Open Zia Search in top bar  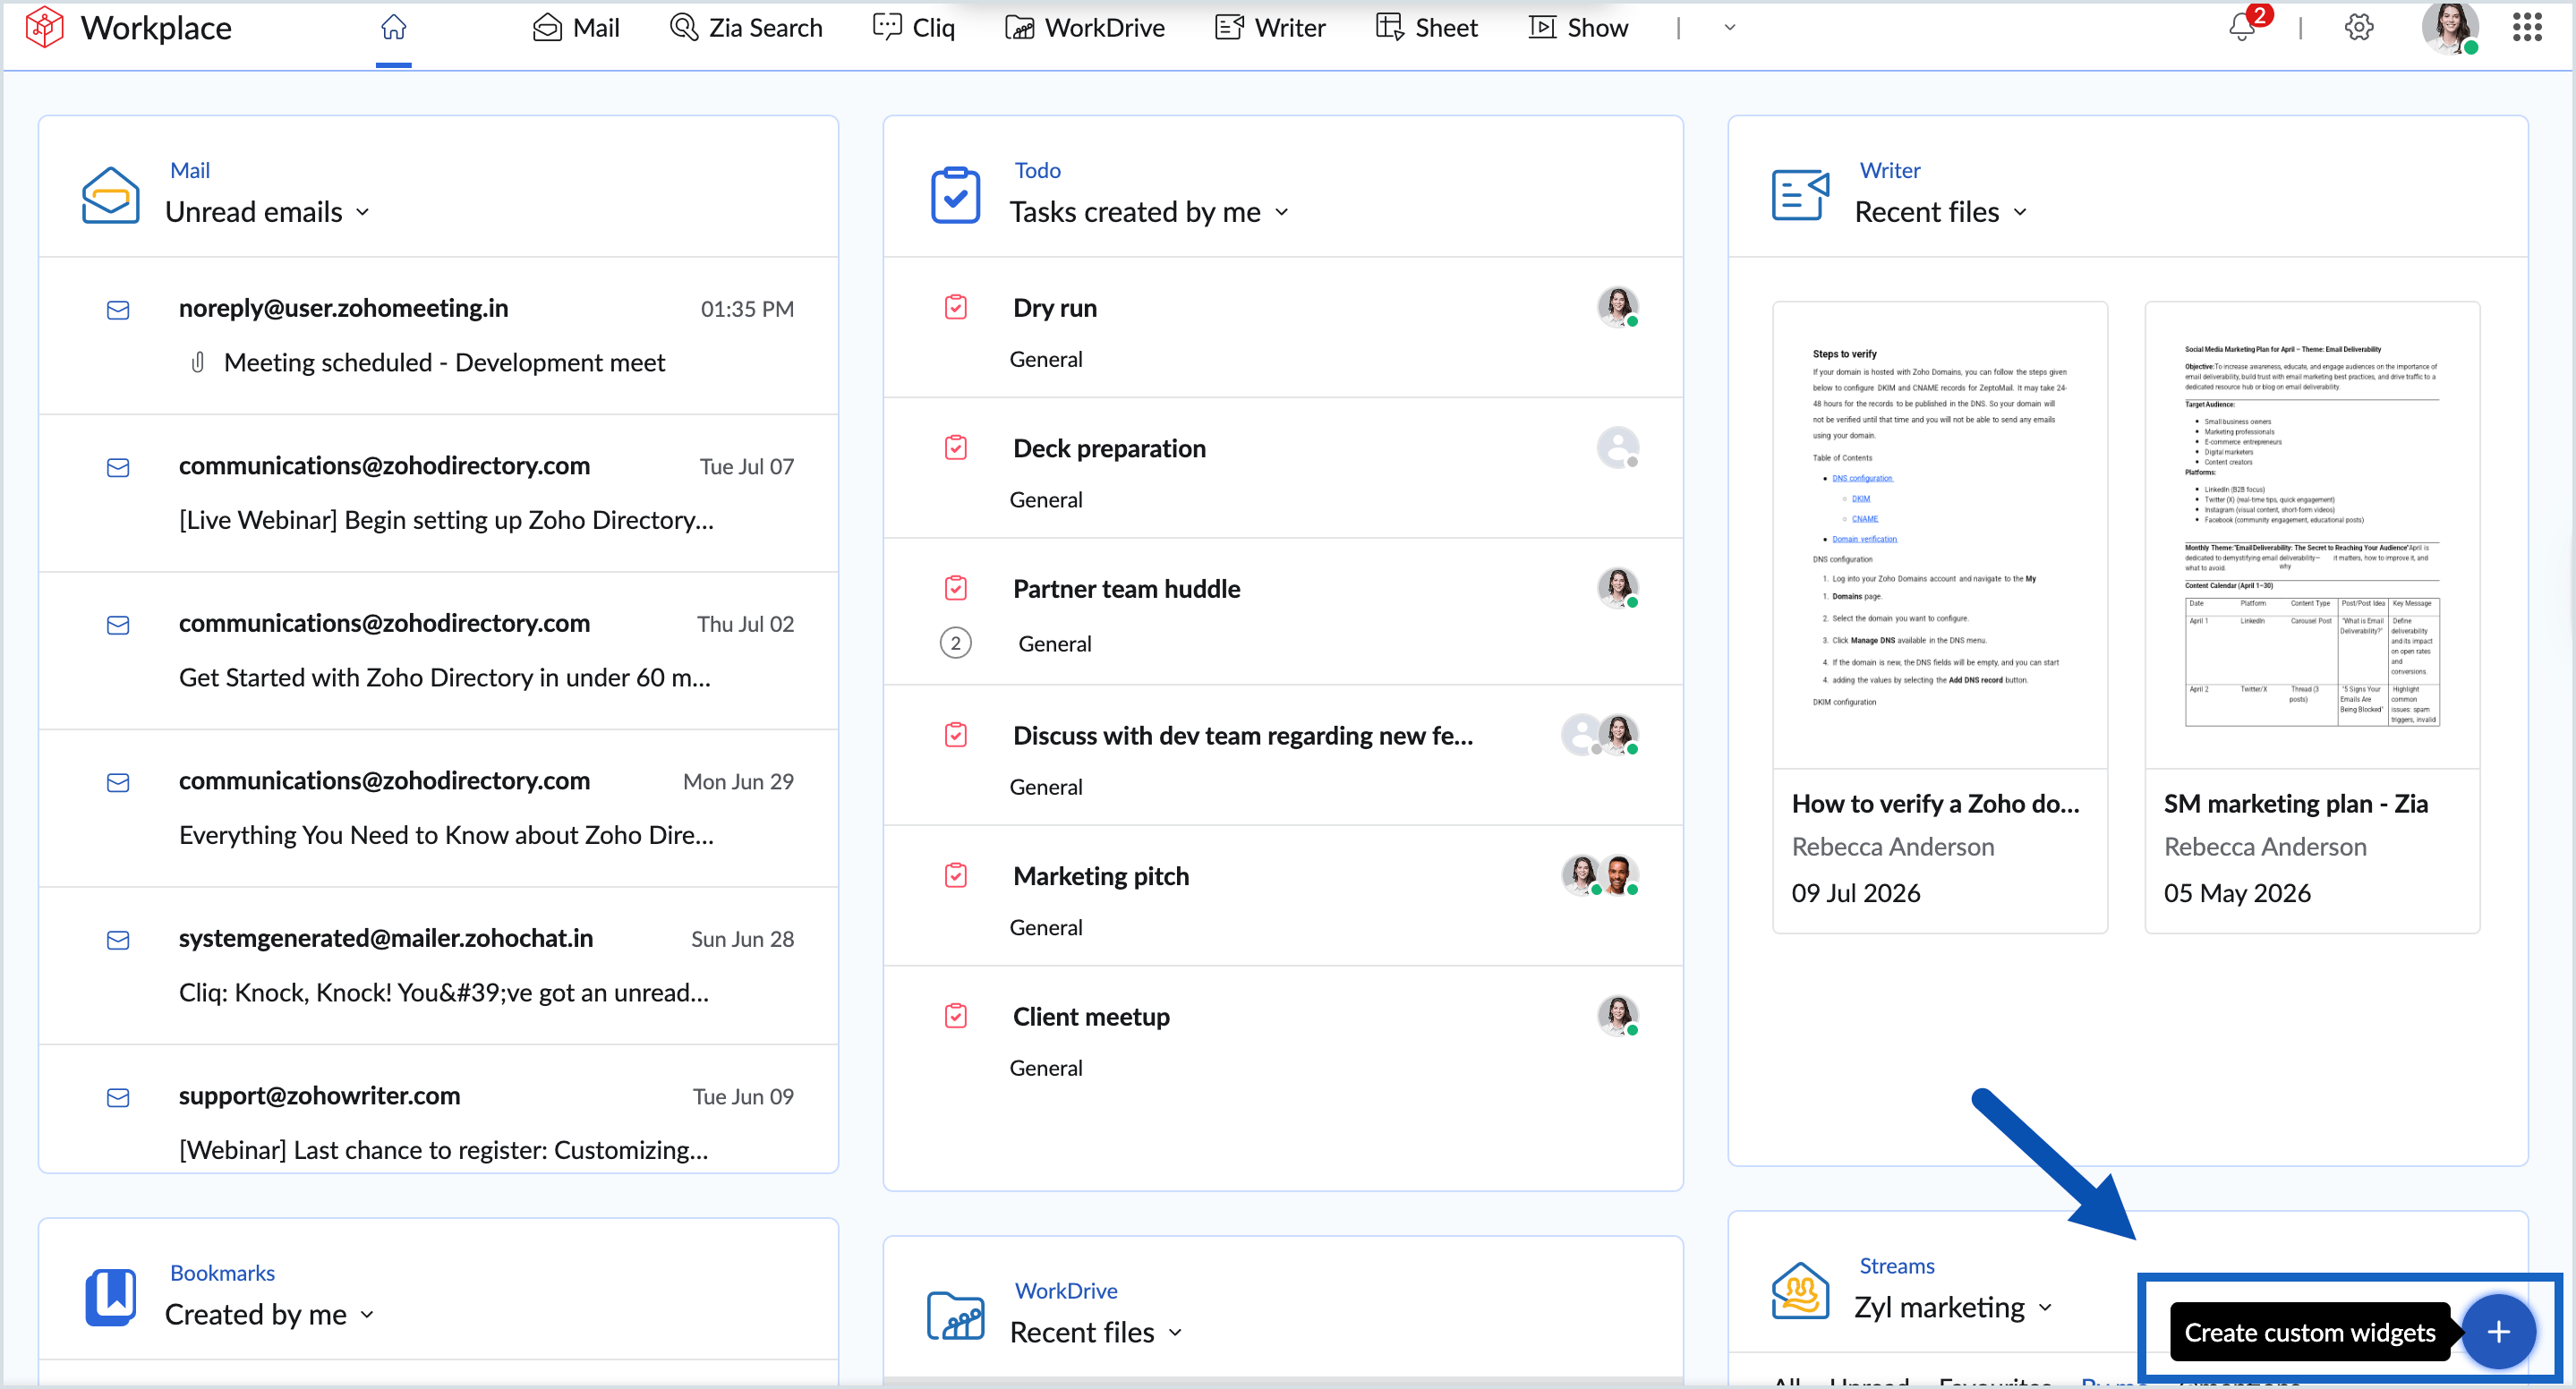tap(746, 28)
